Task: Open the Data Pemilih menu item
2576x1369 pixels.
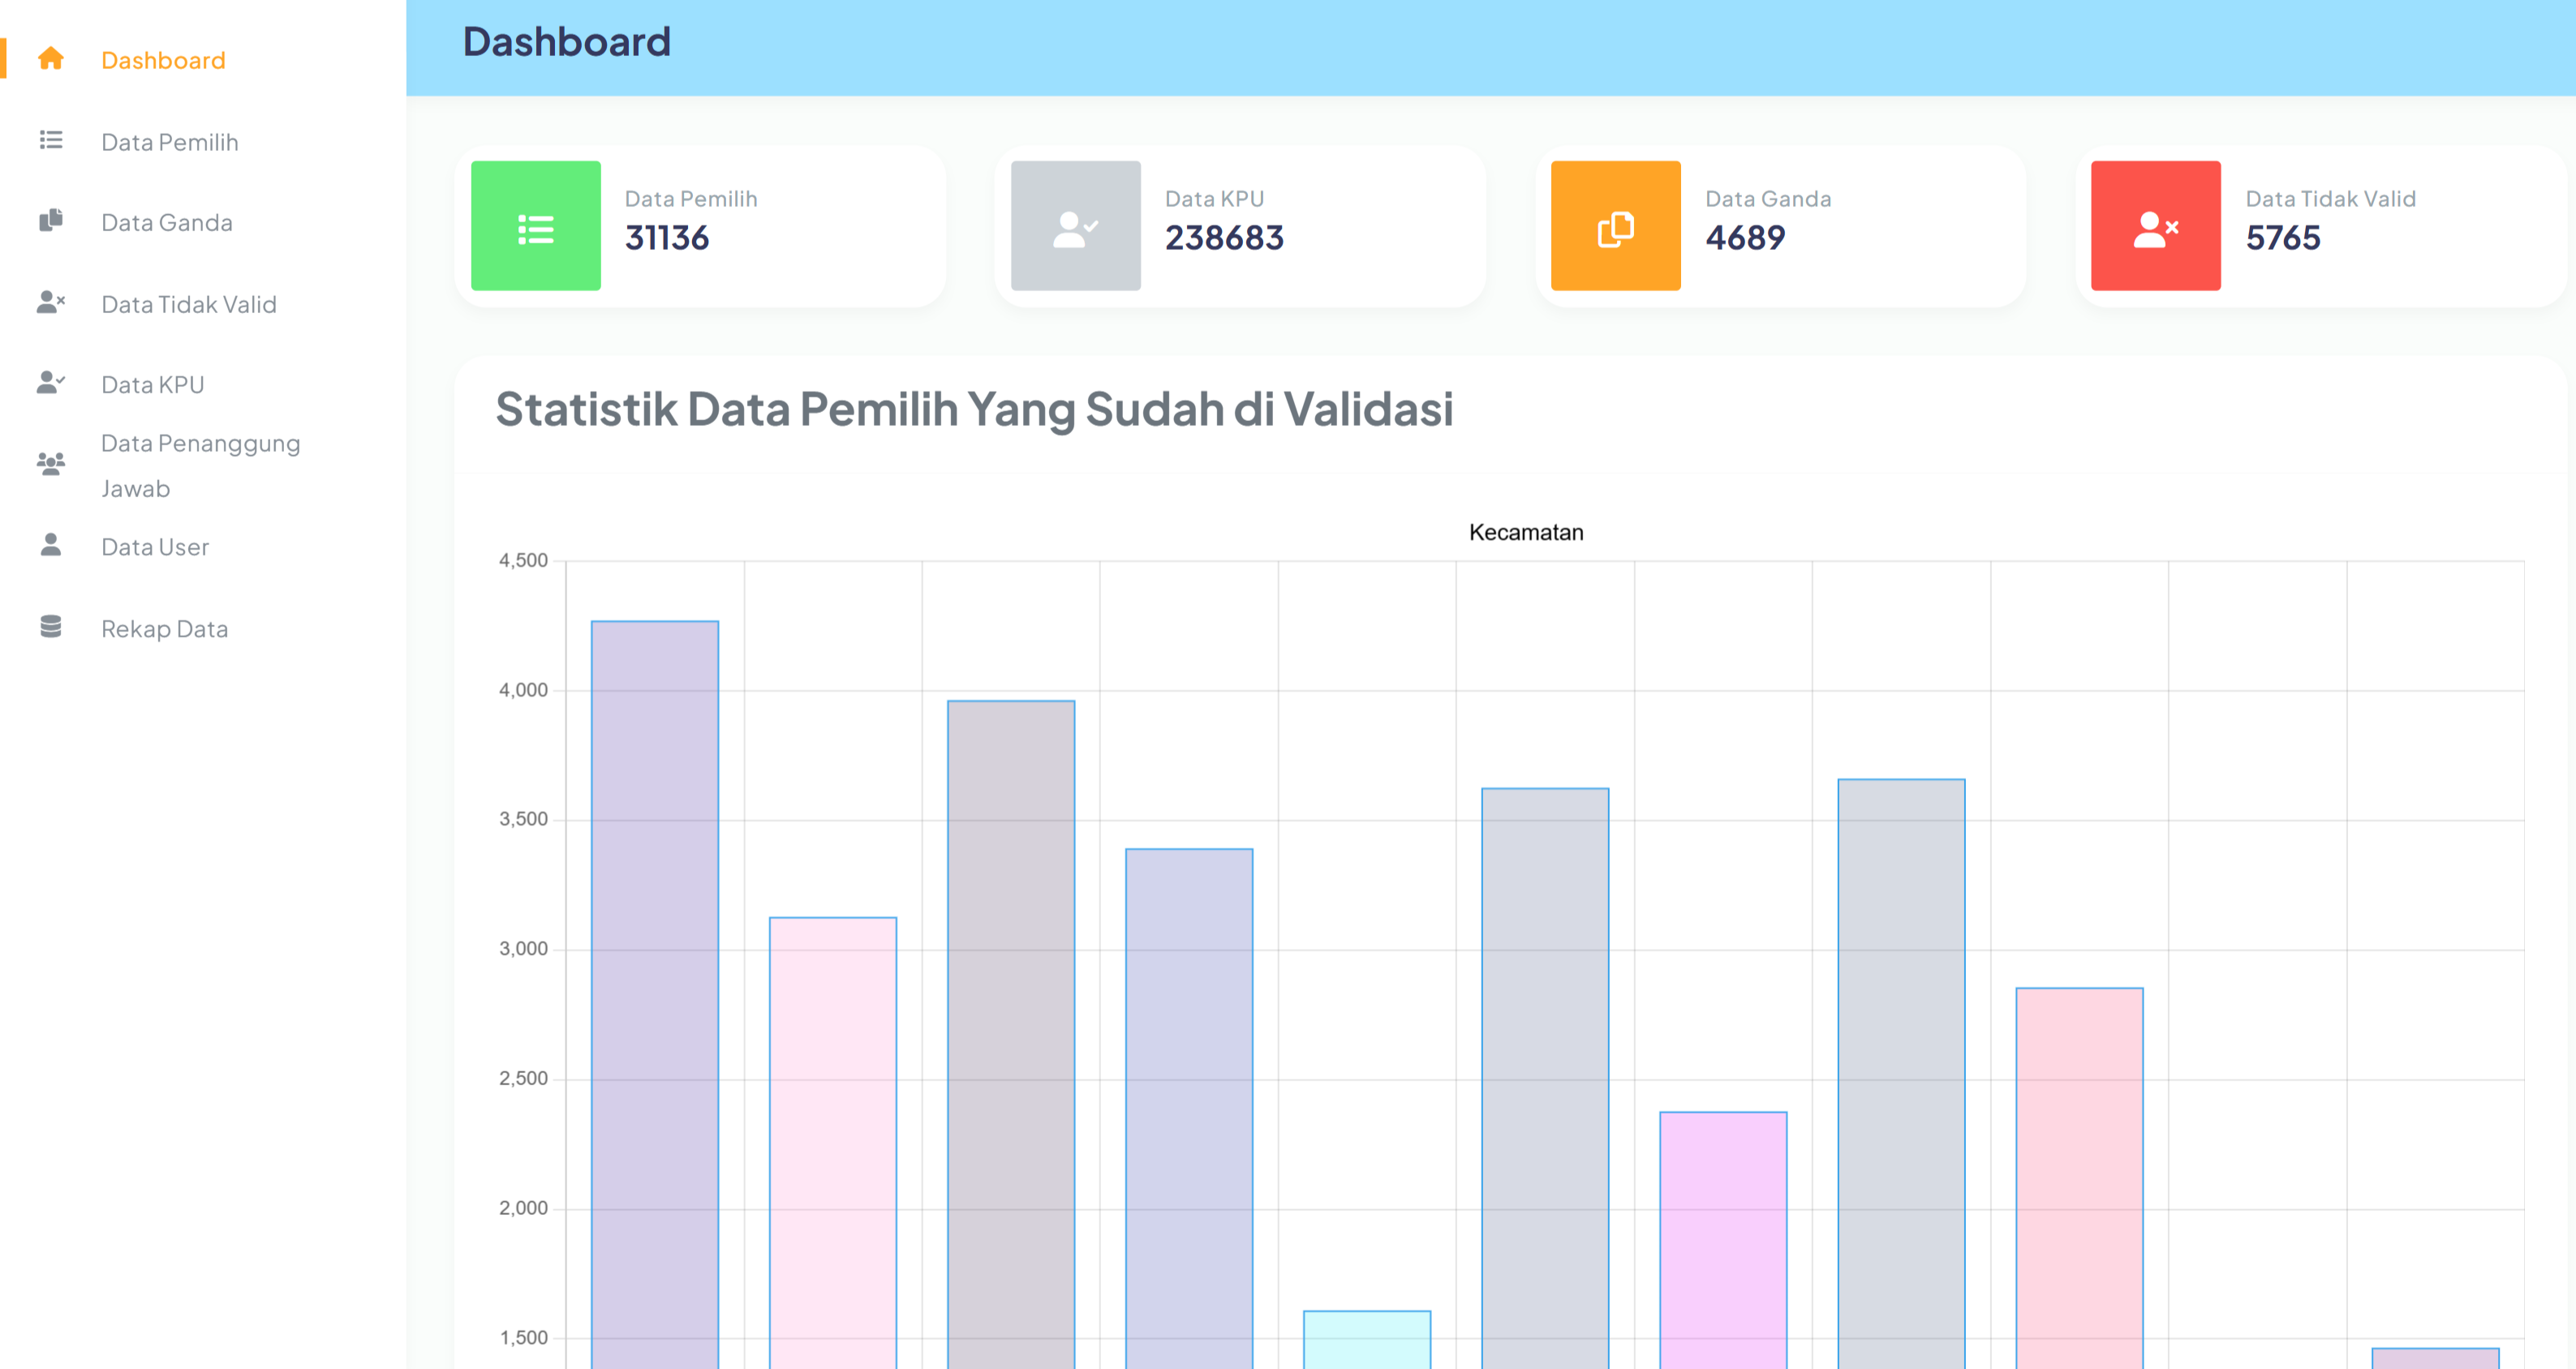Action: pos(170,142)
